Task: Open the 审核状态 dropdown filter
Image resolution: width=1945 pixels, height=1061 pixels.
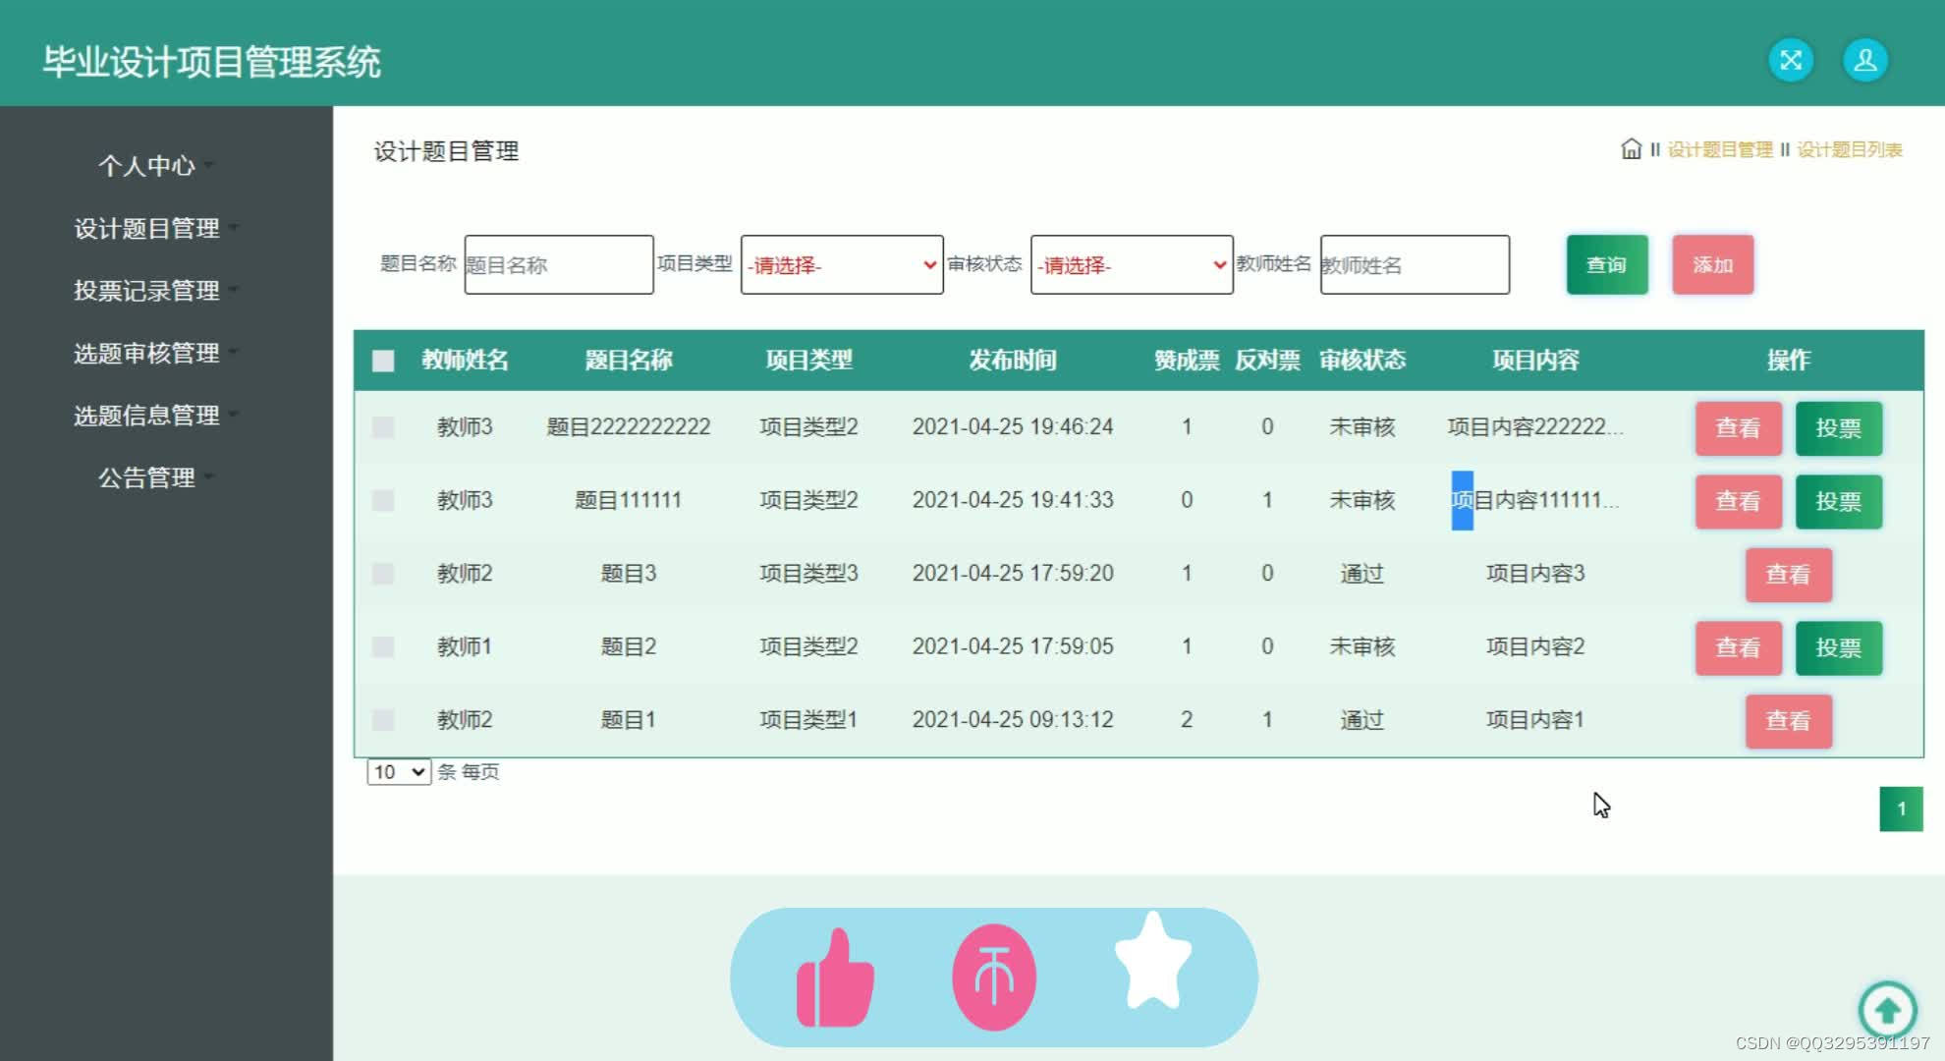Action: click(x=1132, y=264)
